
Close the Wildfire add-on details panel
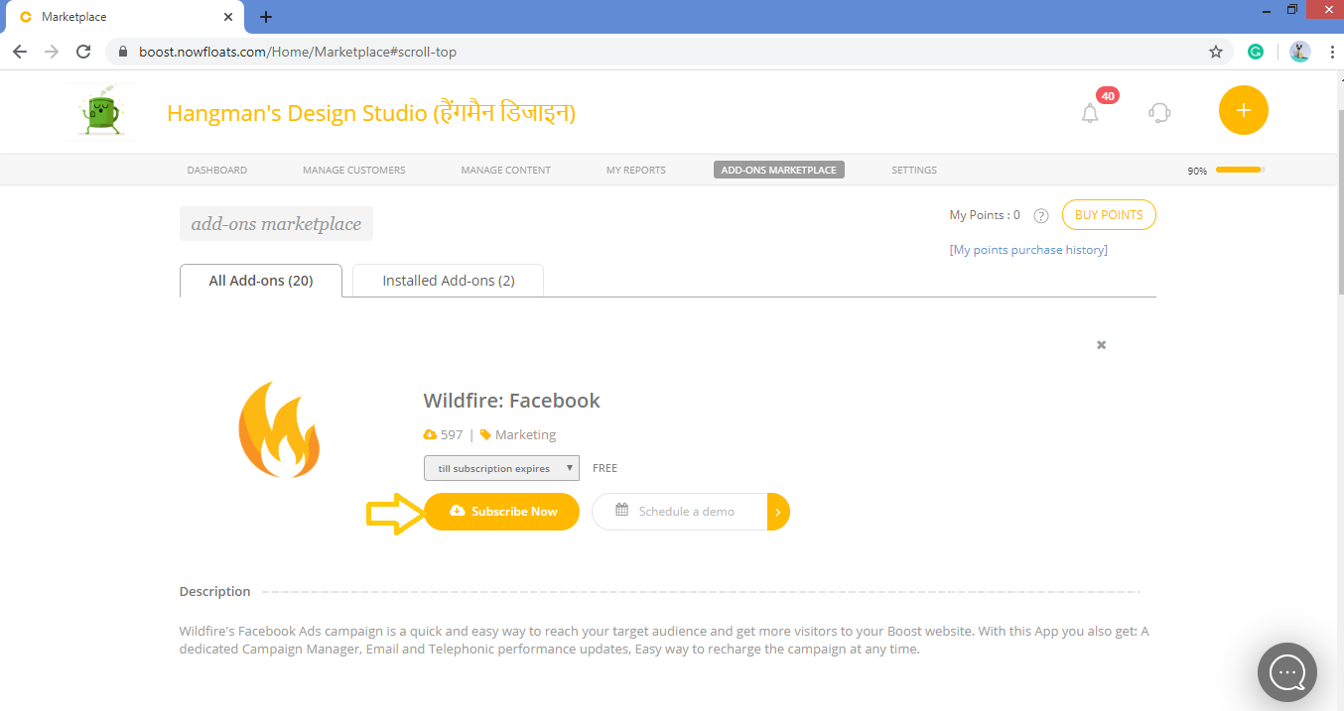click(1101, 345)
